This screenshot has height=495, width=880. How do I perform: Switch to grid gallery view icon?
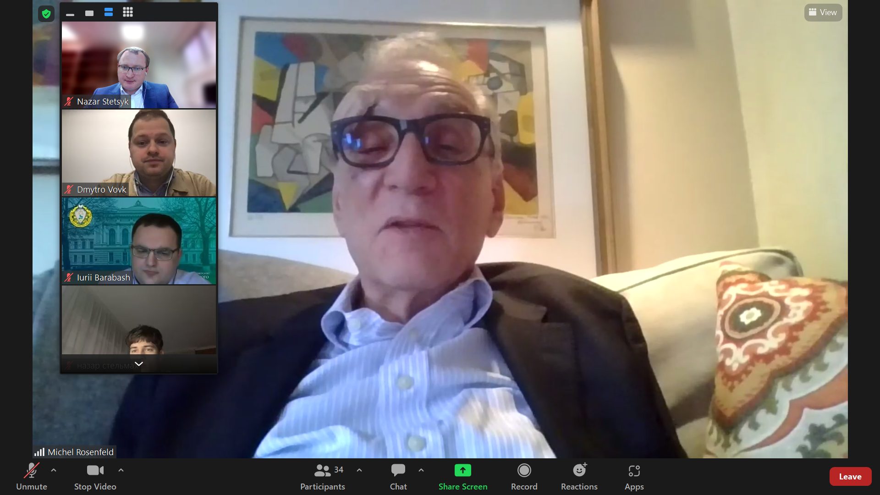tap(128, 12)
